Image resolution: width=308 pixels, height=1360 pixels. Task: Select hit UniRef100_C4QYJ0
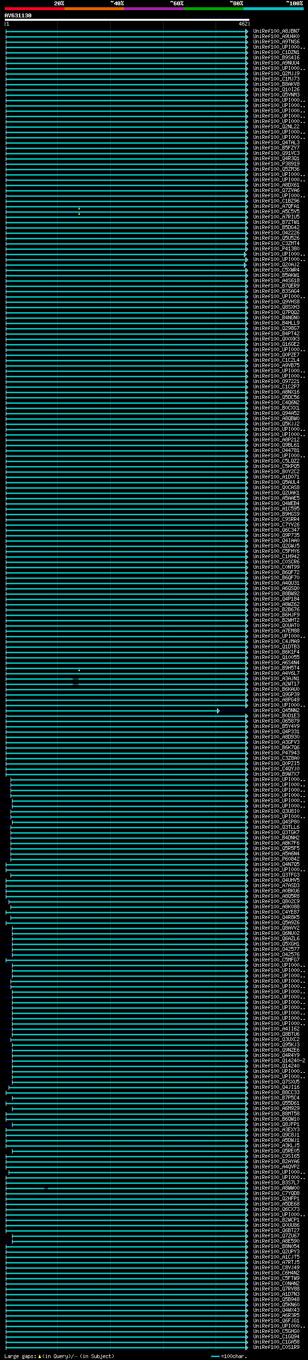[x=276, y=769]
